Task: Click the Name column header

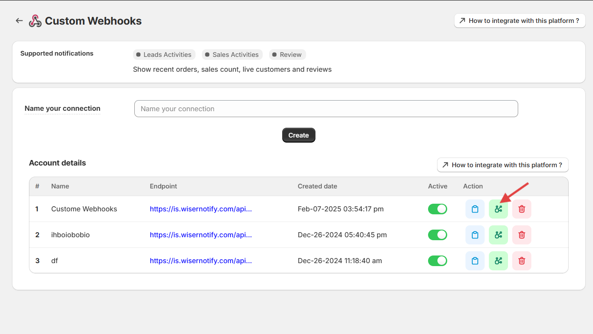Action: click(60, 186)
